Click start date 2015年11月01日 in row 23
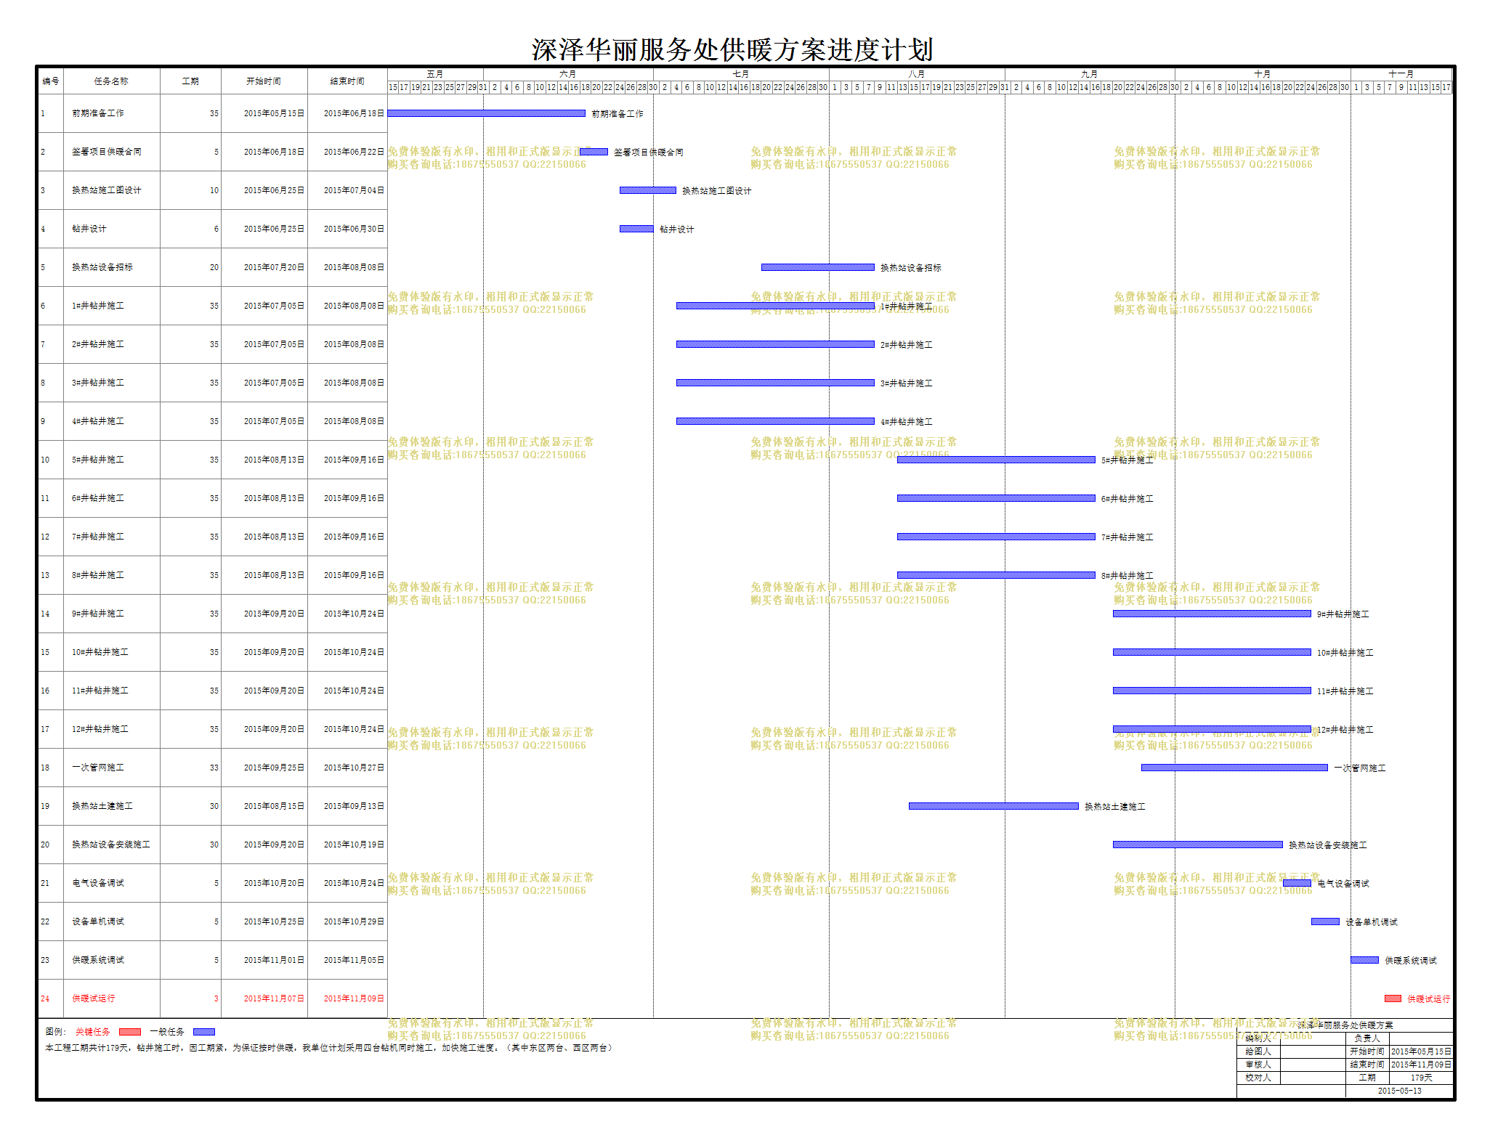This screenshot has height=1135, width=1490. 275,960
